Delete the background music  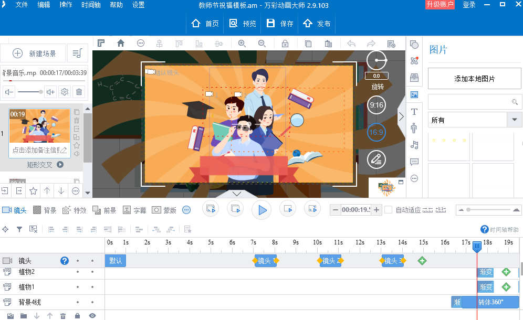pyautogui.click(x=79, y=92)
